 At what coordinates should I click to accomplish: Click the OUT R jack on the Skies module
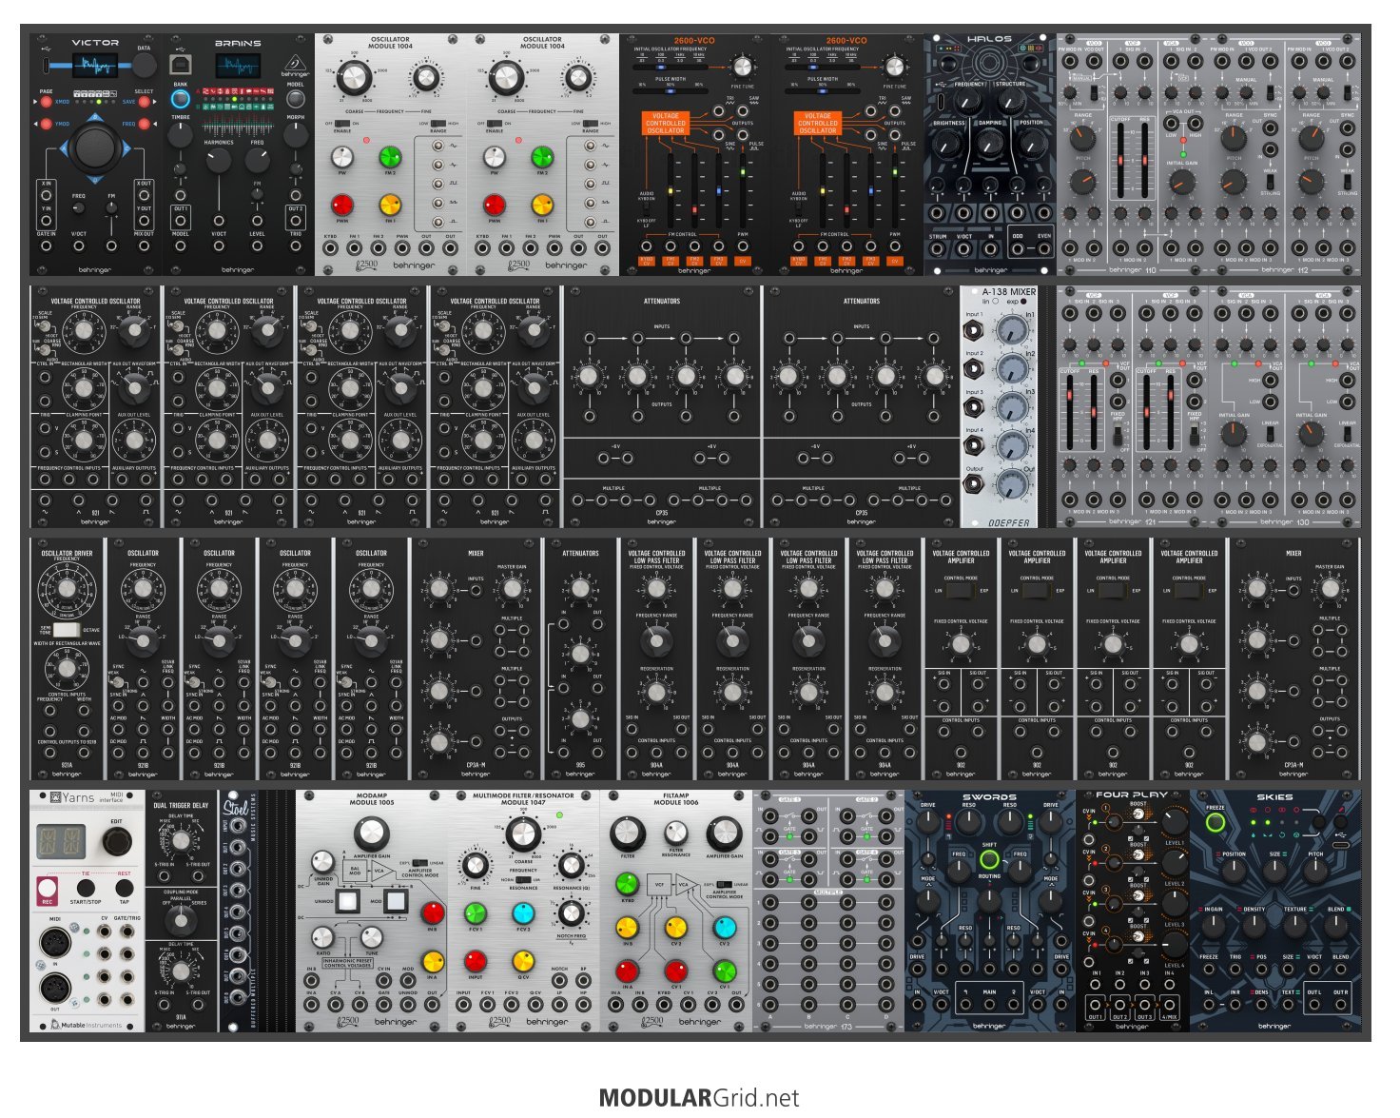click(x=1341, y=1005)
